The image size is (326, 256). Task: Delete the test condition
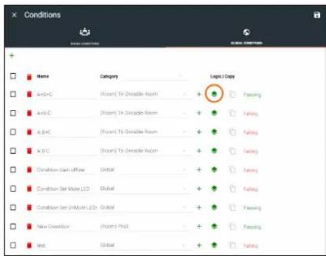[x=29, y=245]
